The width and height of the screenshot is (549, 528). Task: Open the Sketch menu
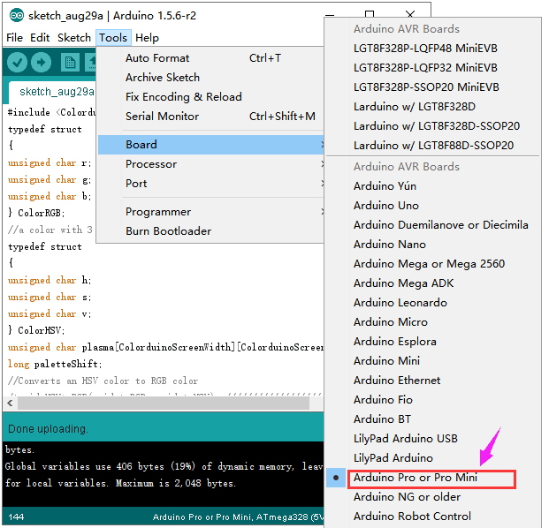[74, 37]
